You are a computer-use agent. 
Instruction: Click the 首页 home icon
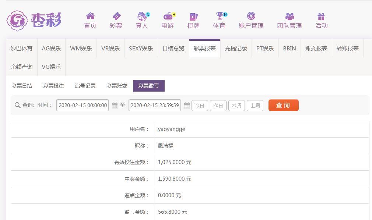(x=90, y=16)
